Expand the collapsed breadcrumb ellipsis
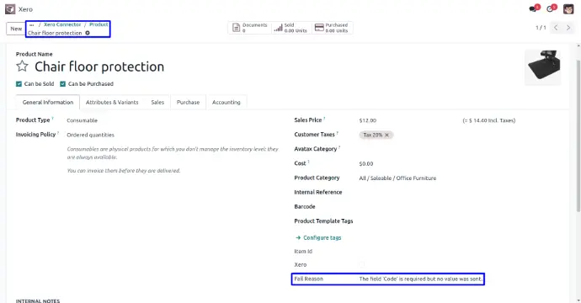Viewport: 581px width, 303px height. [32, 24]
